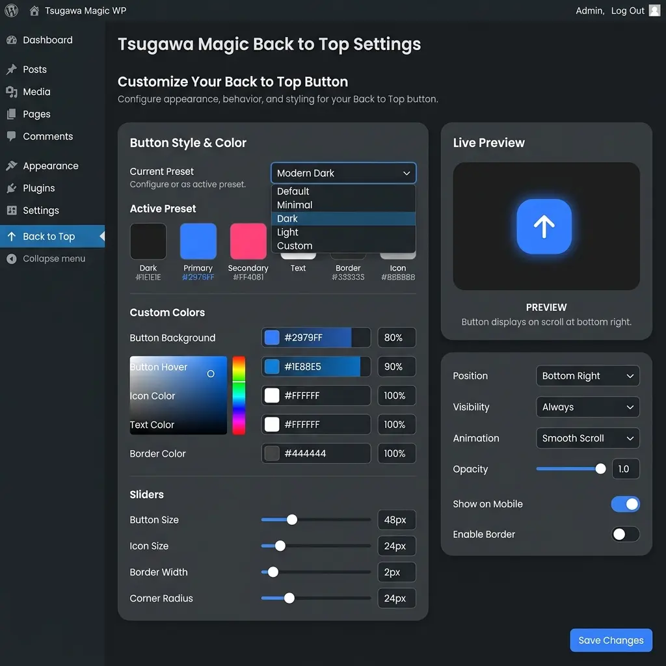
Task: Click the Media icon in sidebar
Action: (12, 92)
